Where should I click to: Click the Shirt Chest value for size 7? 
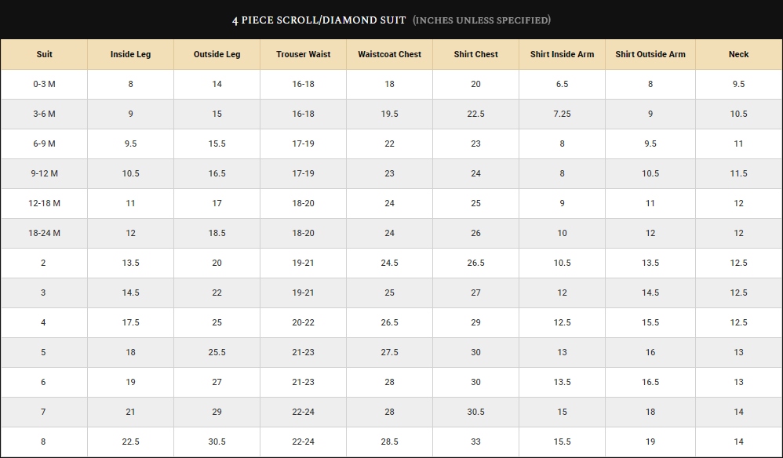pyautogui.click(x=475, y=413)
